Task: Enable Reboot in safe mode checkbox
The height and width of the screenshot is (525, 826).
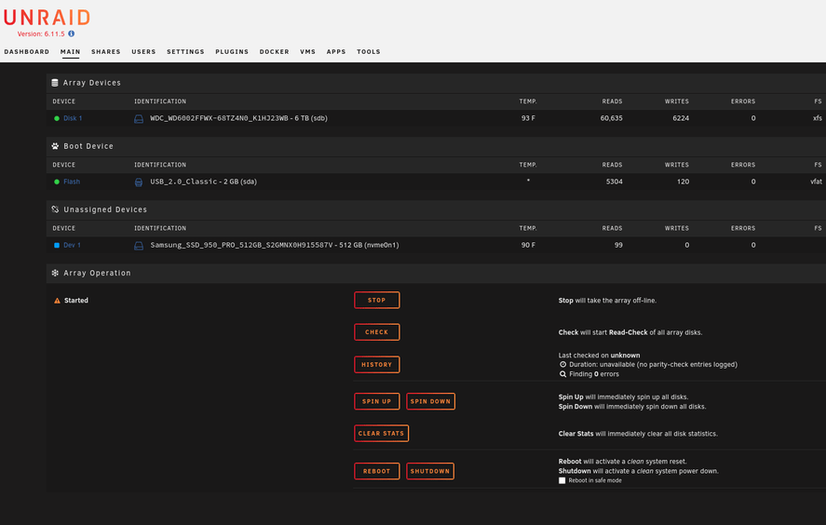Action: click(562, 480)
